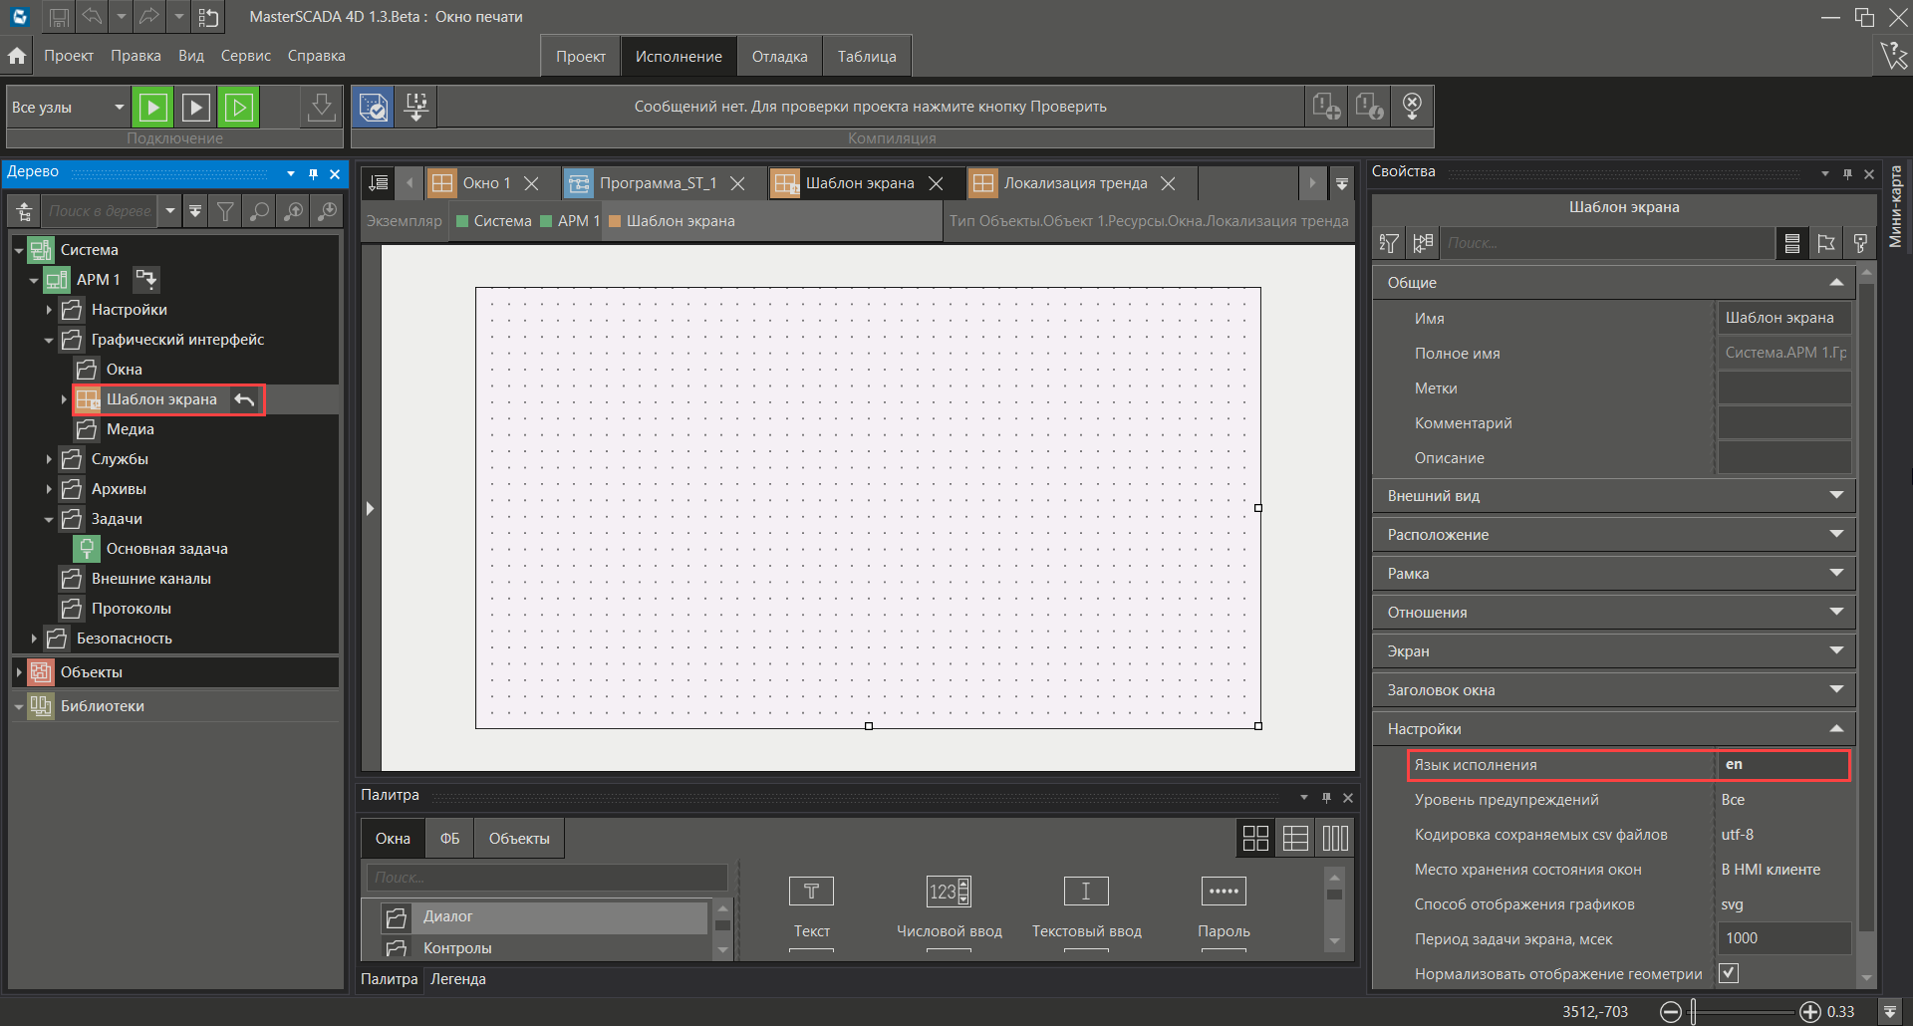Click the home icon in menu bar
Screen dimensions: 1913x1026
coord(17,56)
